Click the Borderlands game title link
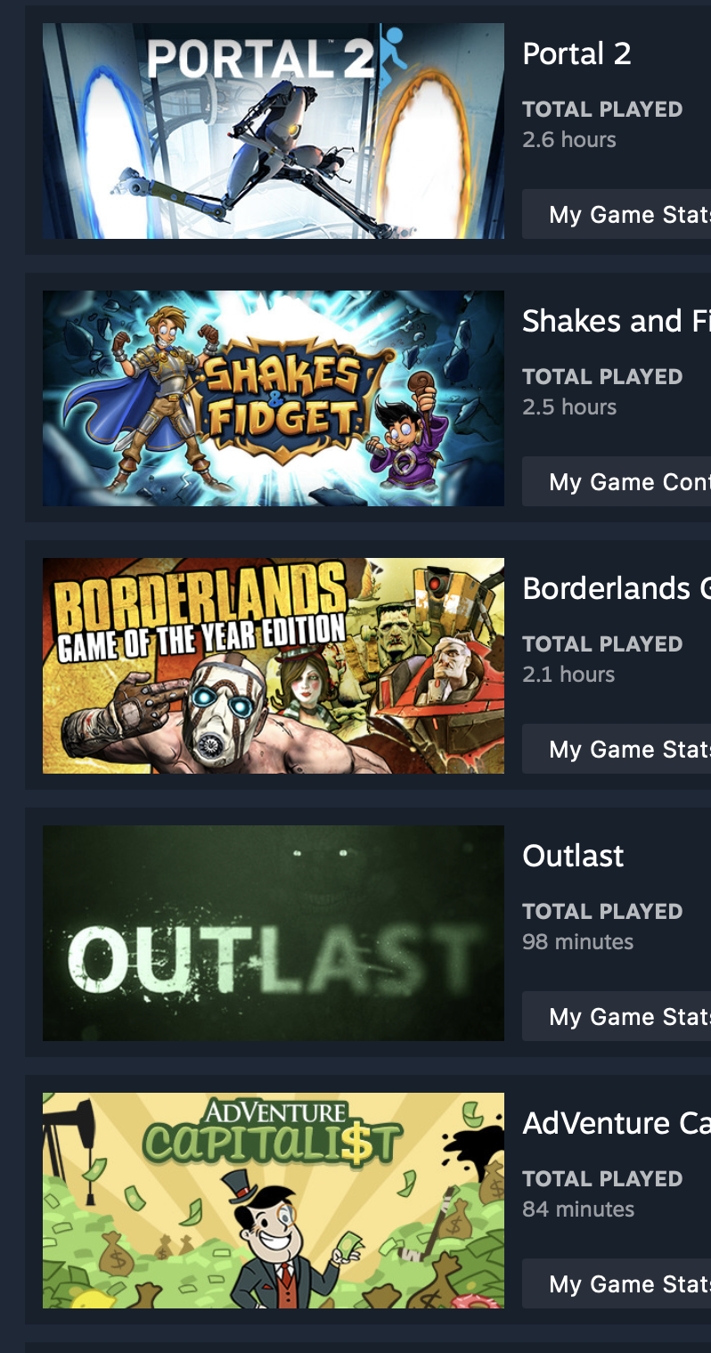This screenshot has width=711, height=1353. (617, 588)
